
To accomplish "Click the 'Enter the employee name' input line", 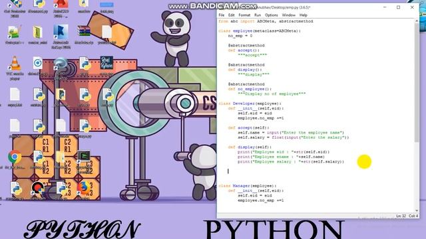I will tap(291, 133).
